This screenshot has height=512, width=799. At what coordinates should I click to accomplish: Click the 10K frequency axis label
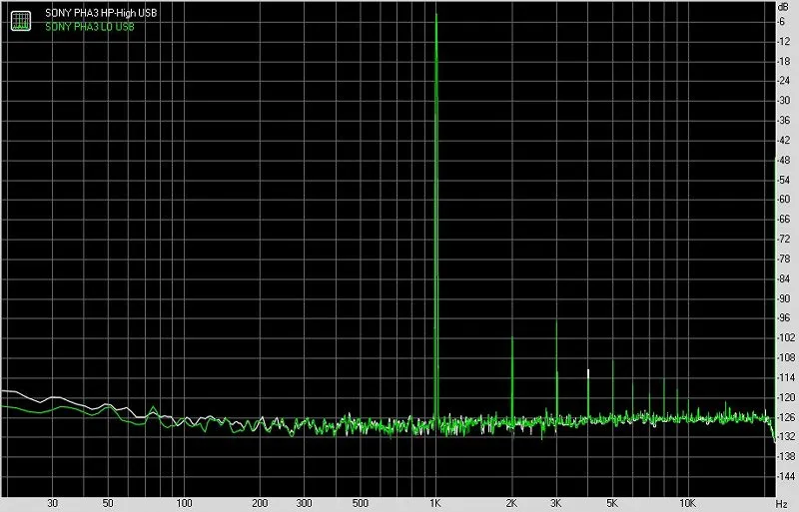pyautogui.click(x=687, y=503)
